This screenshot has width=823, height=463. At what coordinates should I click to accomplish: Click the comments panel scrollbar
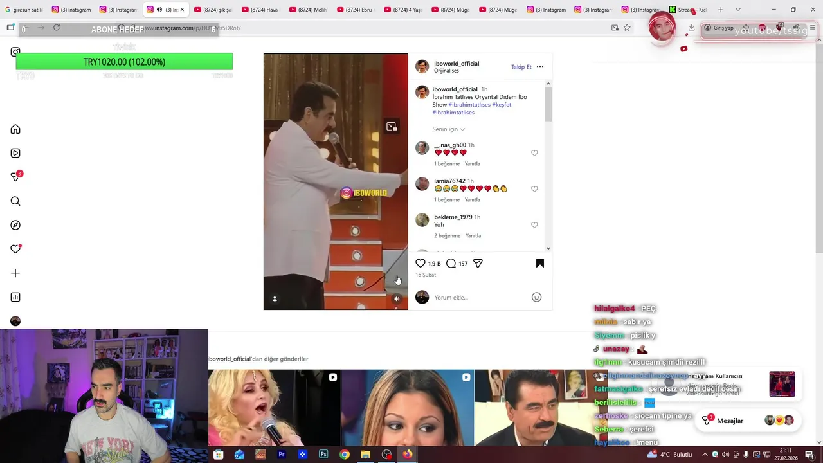coord(548,105)
